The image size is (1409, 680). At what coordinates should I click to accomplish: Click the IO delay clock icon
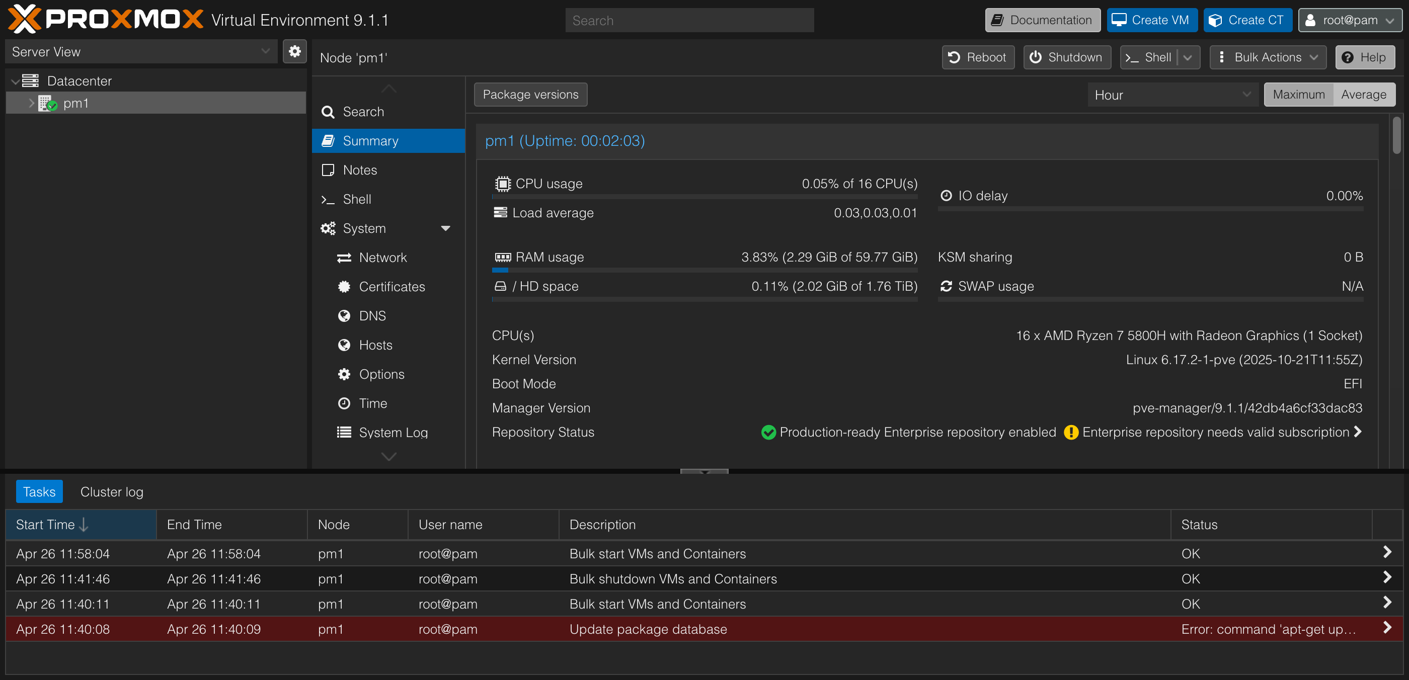tap(946, 196)
